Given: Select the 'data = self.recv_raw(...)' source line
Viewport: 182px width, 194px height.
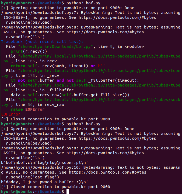Looking at the screenshot, I should point(70,95).
